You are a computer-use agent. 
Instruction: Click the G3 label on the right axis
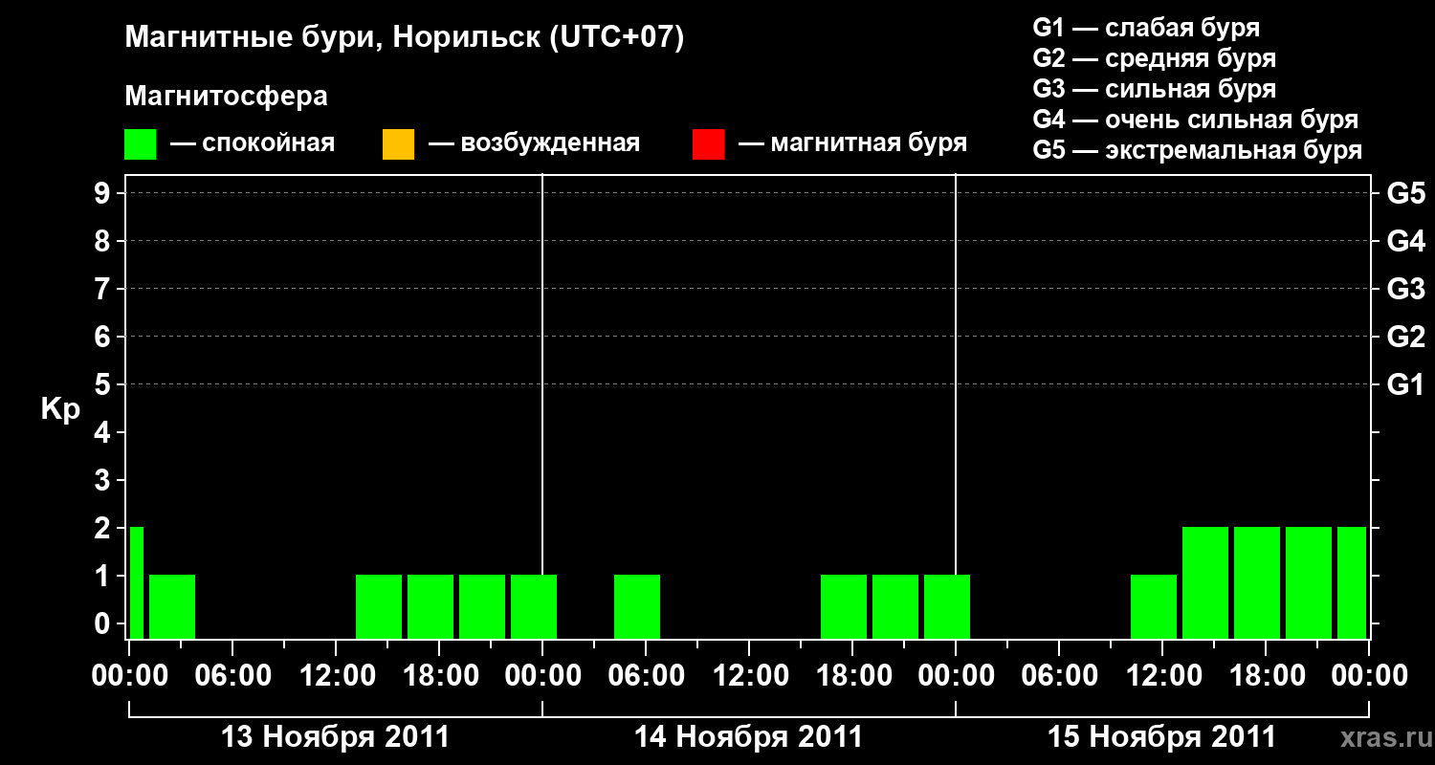coord(1406,290)
